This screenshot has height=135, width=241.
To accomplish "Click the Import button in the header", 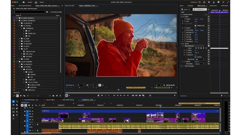I will click(30, 2).
